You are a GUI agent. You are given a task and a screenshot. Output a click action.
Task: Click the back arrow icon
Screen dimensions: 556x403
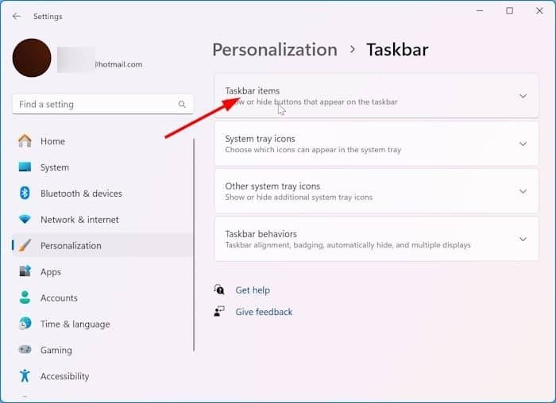pyautogui.click(x=17, y=17)
